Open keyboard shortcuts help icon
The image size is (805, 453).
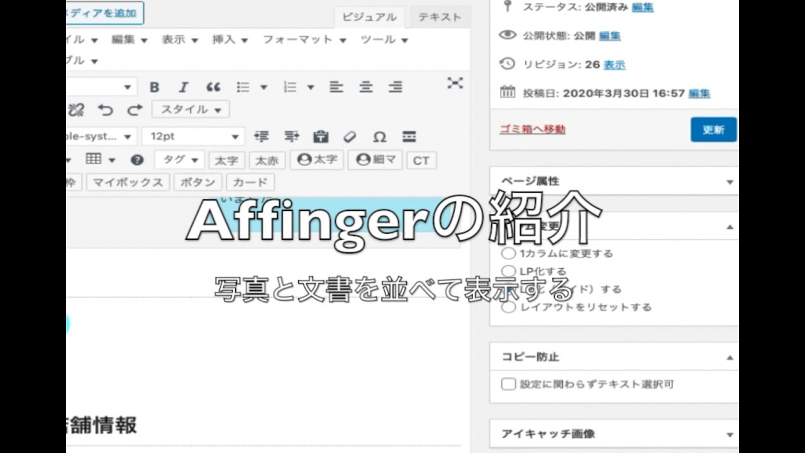137,160
